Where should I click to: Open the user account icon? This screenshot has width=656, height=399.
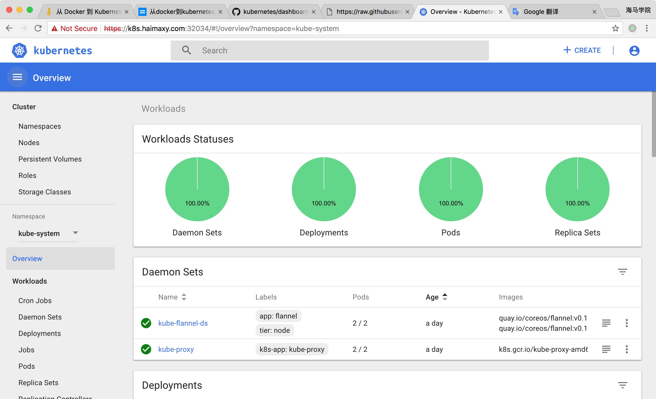634,50
